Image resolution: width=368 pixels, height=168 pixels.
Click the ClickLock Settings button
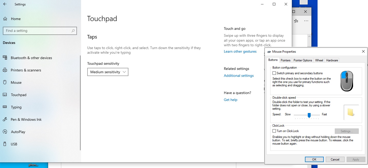pos(347,131)
